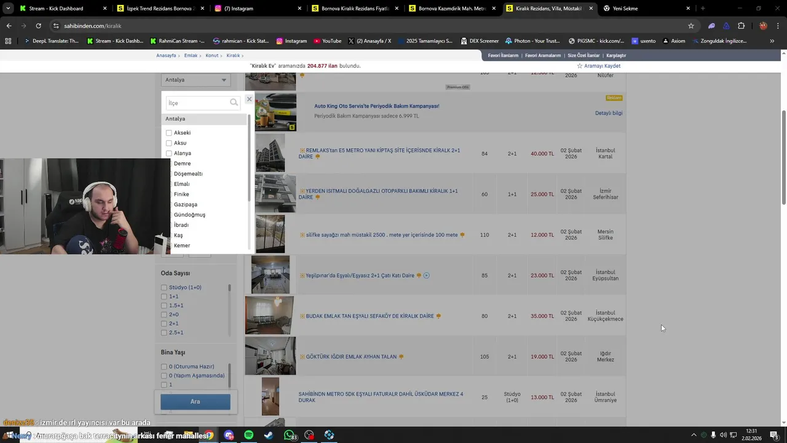Show more bookmarks with the overflow chevron

point(772,41)
